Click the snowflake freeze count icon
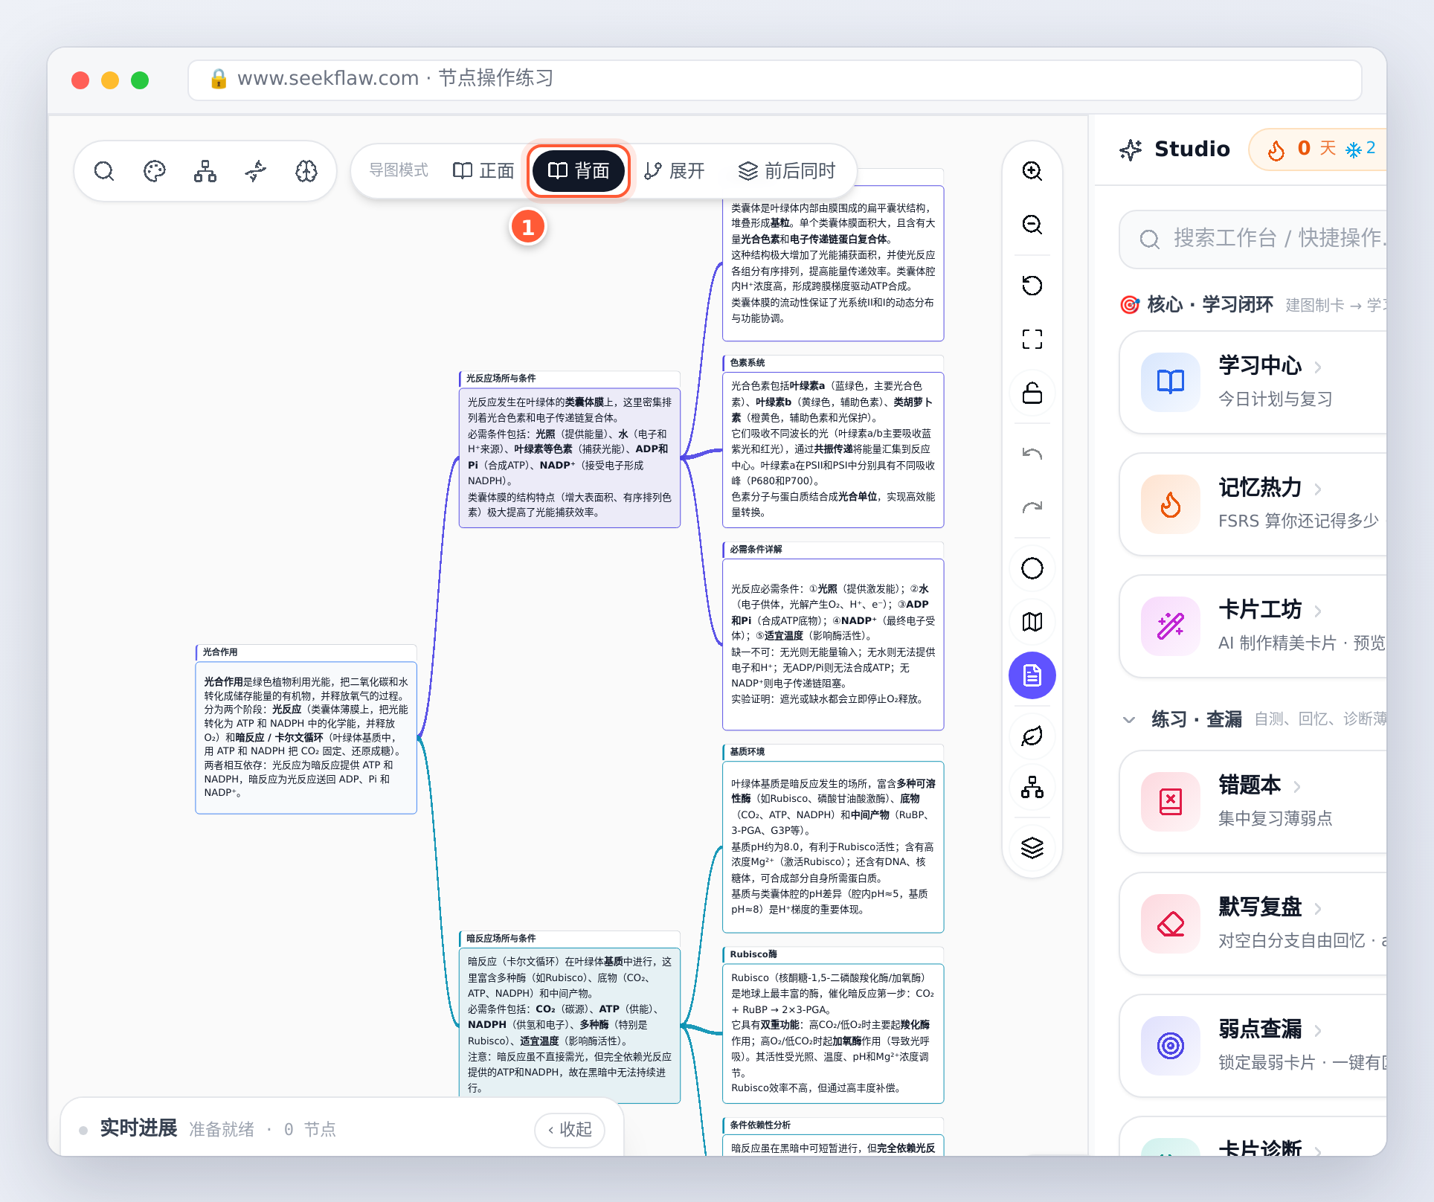Image resolution: width=1434 pixels, height=1202 pixels. coord(1354,150)
